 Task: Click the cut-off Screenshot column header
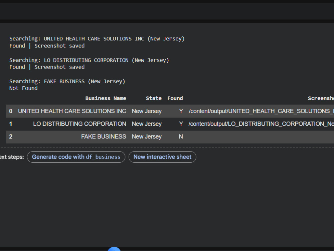[321, 98]
